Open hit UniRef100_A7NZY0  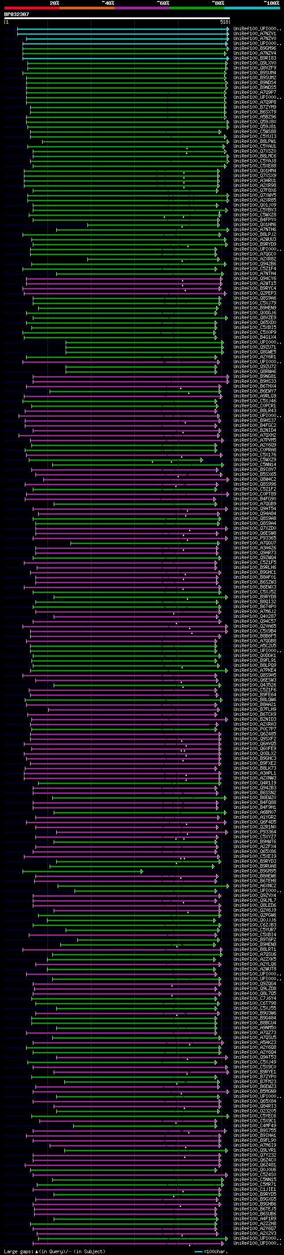[x=255, y=38]
